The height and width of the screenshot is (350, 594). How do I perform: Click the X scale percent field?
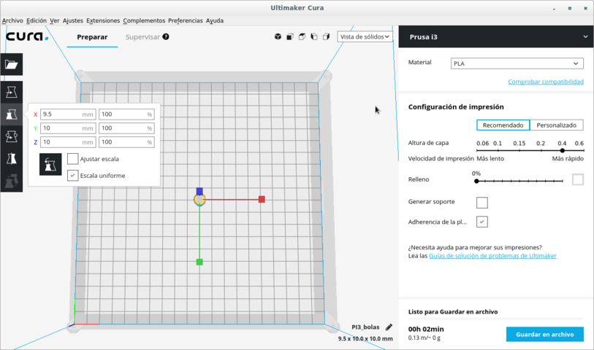coord(126,114)
